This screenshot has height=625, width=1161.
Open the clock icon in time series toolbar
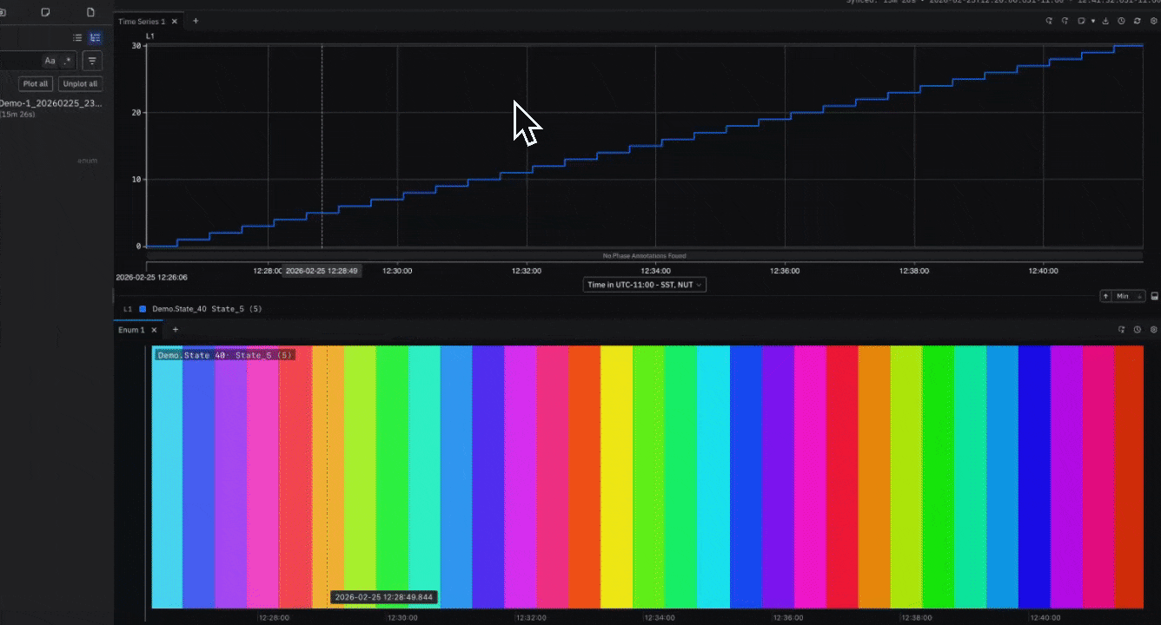(1121, 21)
